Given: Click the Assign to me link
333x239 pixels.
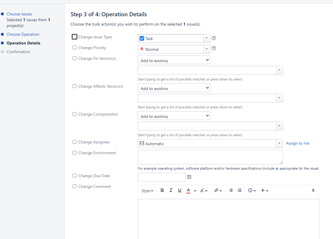Looking at the screenshot, I should [298, 143].
